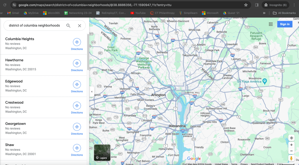Click the Sign in button
This screenshot has height=165, width=299.
pyautogui.click(x=284, y=24)
